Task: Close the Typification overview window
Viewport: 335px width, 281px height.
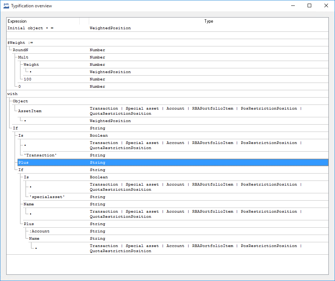Action: point(326,5)
